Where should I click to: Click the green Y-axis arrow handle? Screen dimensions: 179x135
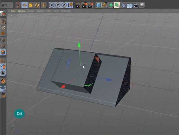tap(79, 44)
